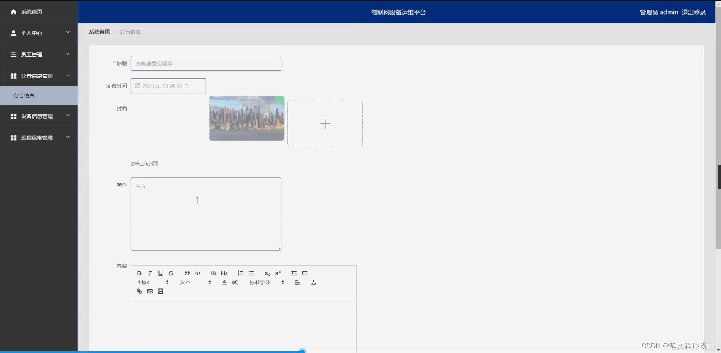Image resolution: width=721 pixels, height=353 pixels.
Task: Toggle underline formatting in the editor
Action: [160, 273]
